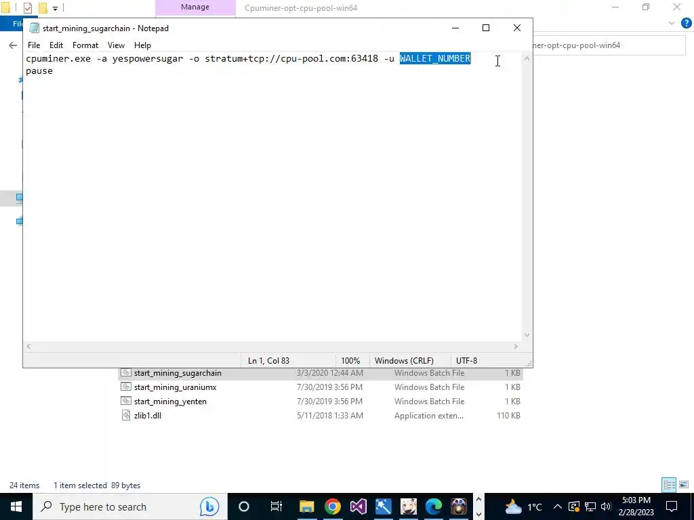Click the batch file icon of start_mining_yenten
Image resolution: width=694 pixels, height=520 pixels.
coord(126,401)
